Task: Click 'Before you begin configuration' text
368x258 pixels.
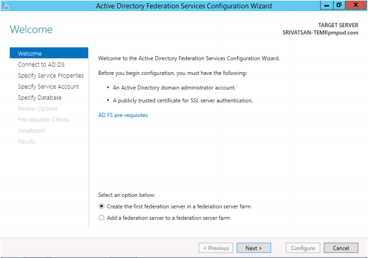Action: (x=172, y=73)
